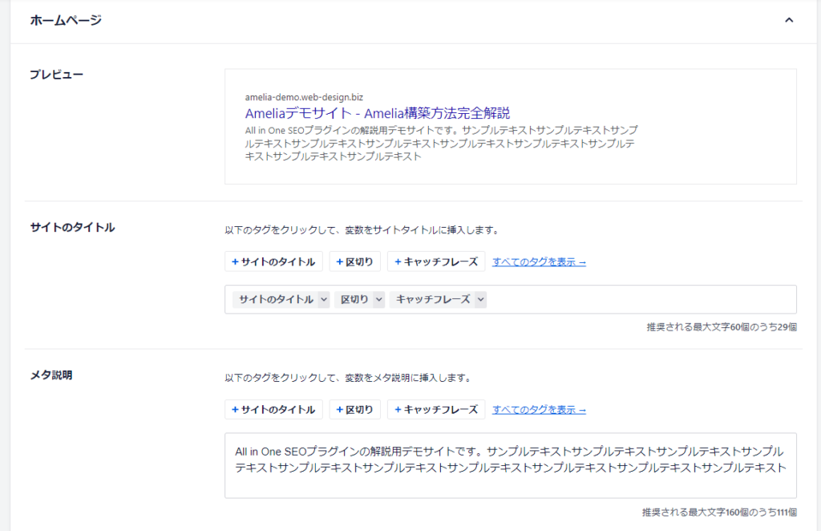Click the amelia-demo.web-design.biz preview URL

coord(304,97)
